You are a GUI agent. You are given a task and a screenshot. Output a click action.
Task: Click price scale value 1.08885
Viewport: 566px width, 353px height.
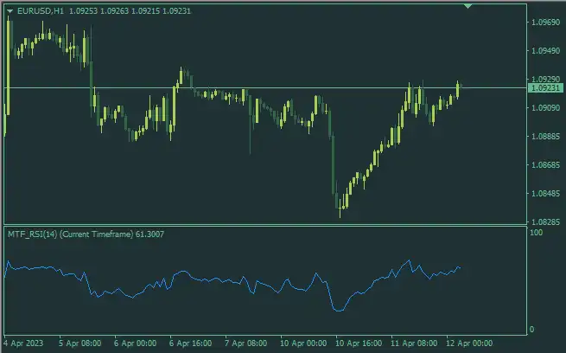pos(545,136)
